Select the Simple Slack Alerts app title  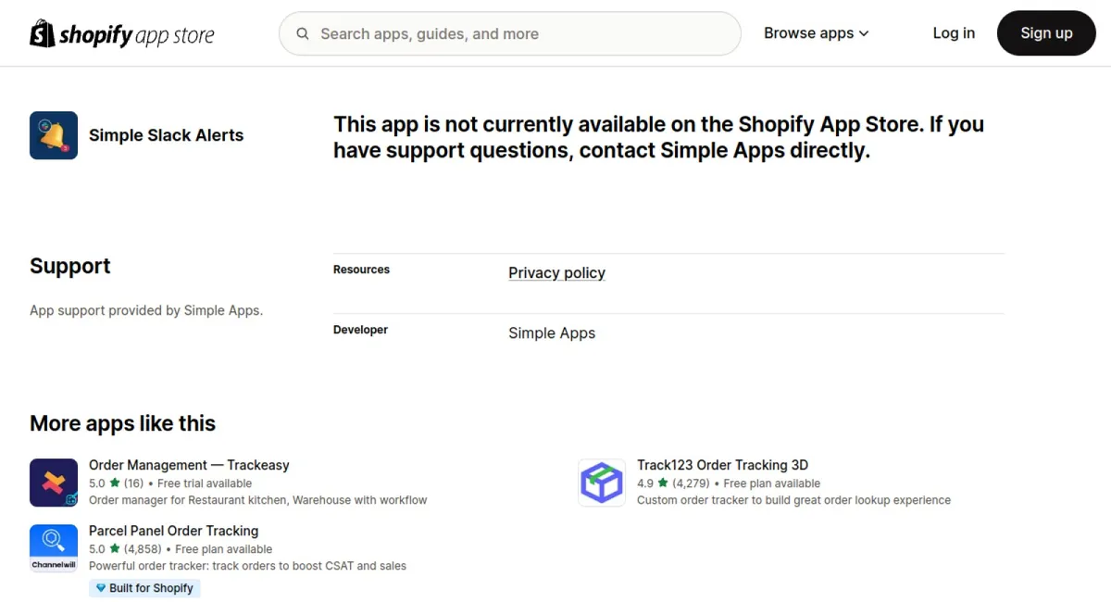coord(166,135)
